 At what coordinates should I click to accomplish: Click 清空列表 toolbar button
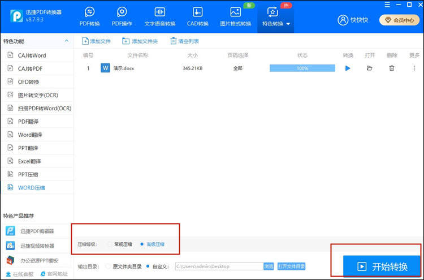[x=185, y=41]
